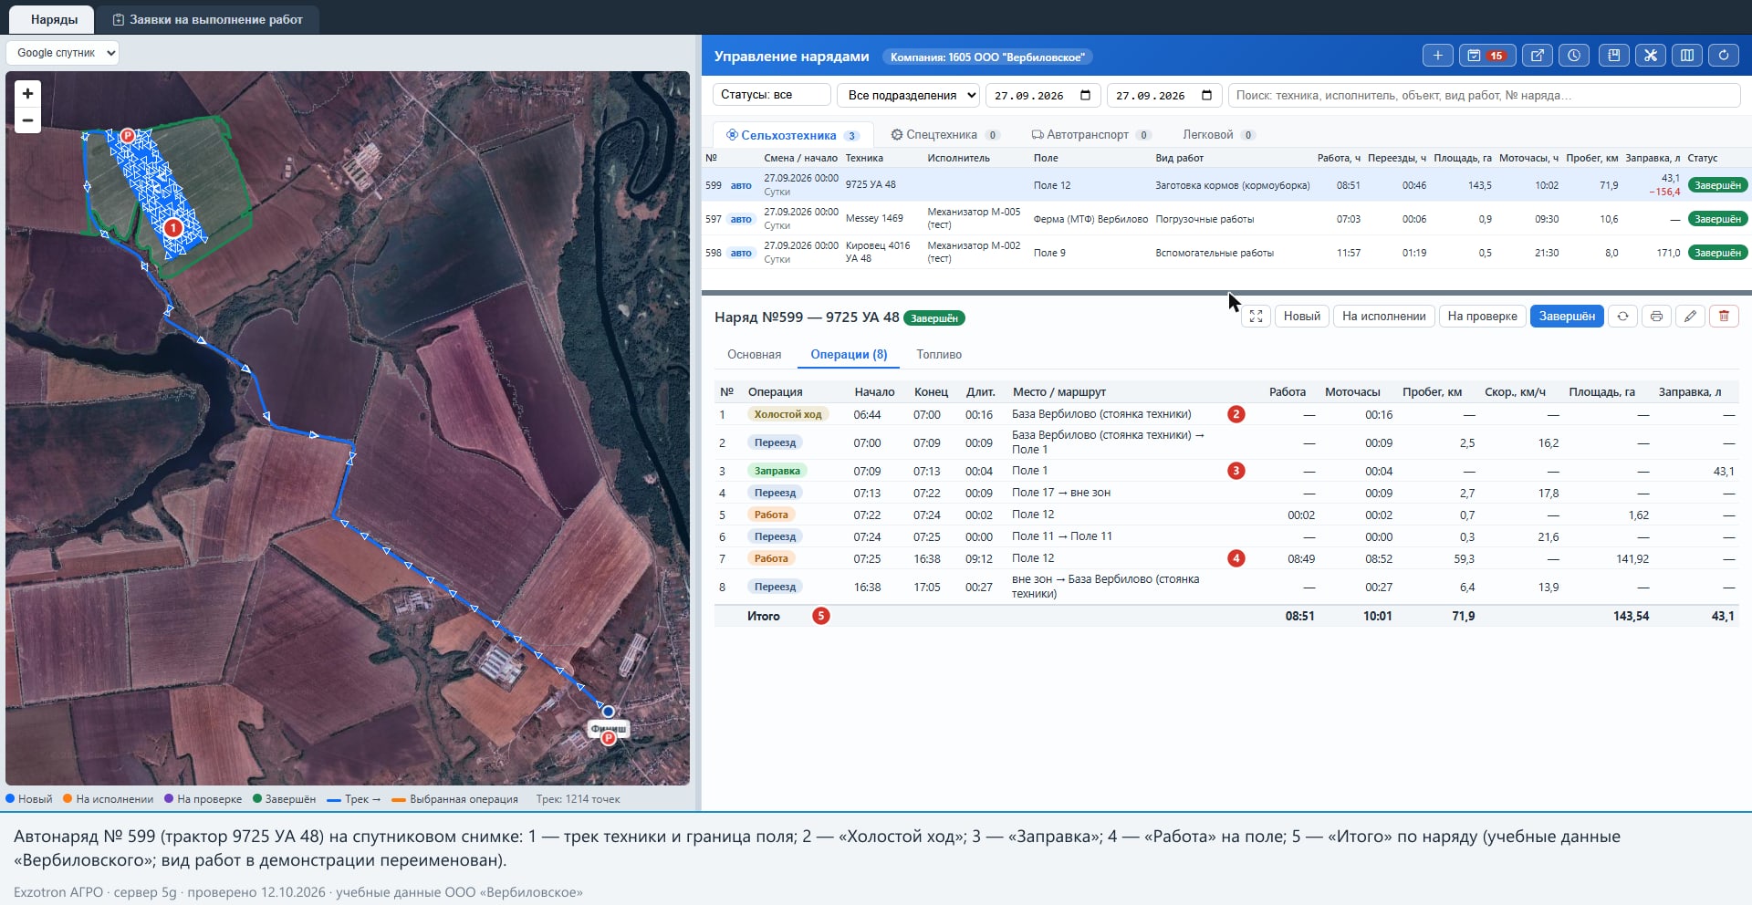1752x905 pixels.
Task: Set order status to На исполнении
Action: (x=1383, y=317)
